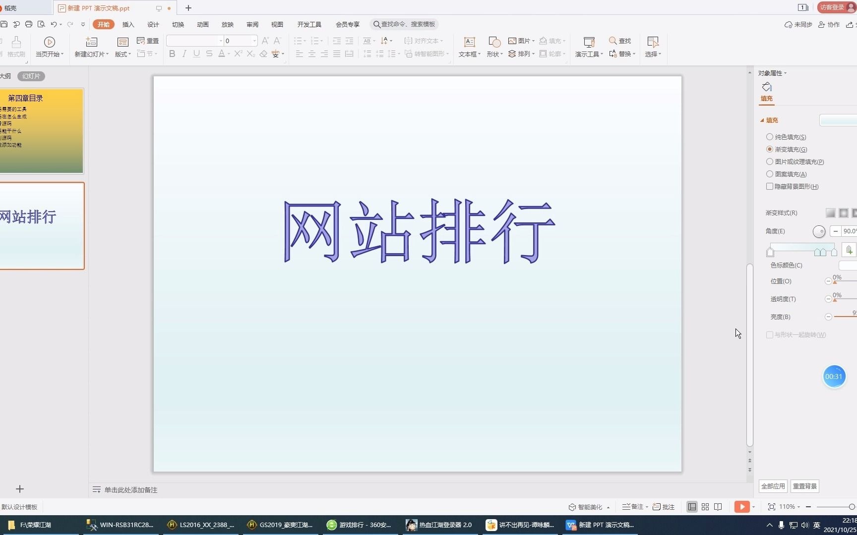Click the fill color preview swatch

click(838, 120)
